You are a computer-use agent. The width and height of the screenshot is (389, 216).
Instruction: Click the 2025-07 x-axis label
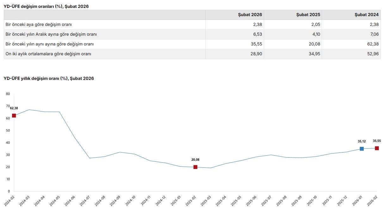[267, 201]
